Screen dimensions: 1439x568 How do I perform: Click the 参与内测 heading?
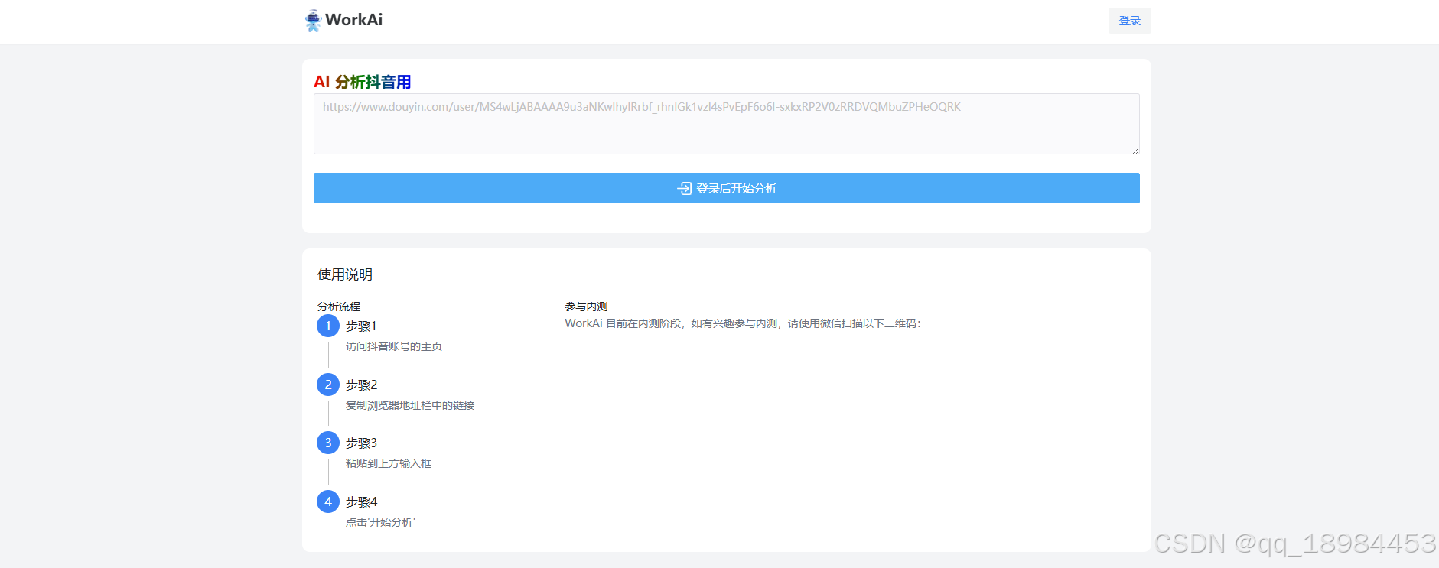coord(586,307)
